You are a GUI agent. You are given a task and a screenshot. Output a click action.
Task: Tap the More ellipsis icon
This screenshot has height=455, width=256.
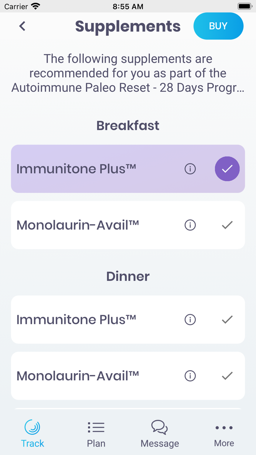click(x=223, y=427)
